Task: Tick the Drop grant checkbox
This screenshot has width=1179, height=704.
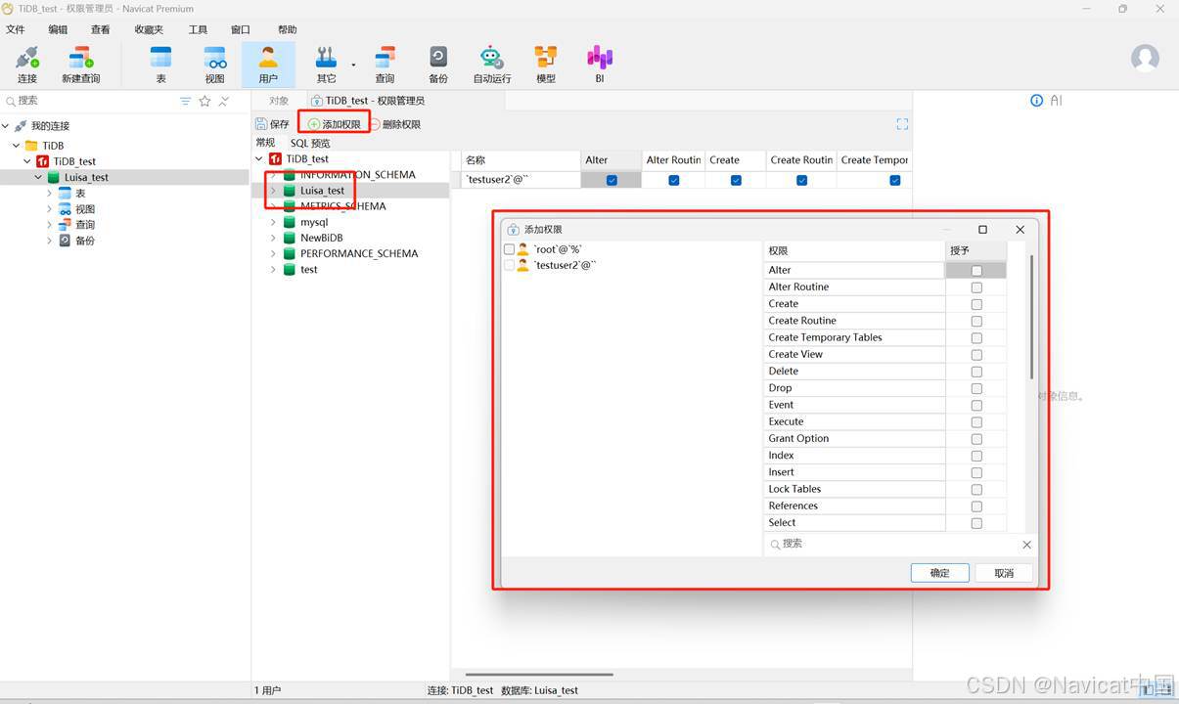Action: click(976, 388)
